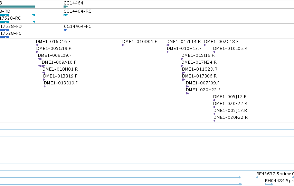This screenshot has height=186, width=294.
Task: Select the DME1-010H01.R label
Action: [x=60, y=69]
